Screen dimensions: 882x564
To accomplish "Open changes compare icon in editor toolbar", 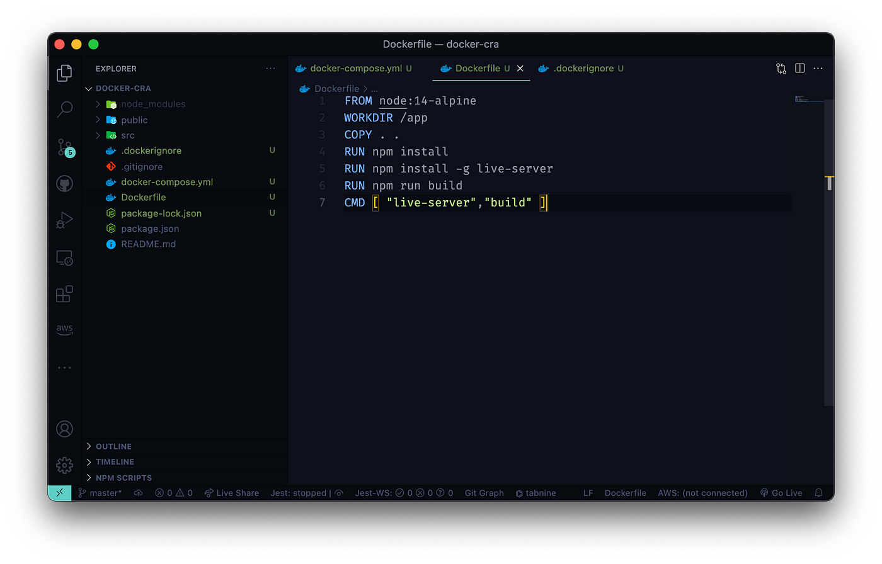I will pyautogui.click(x=781, y=69).
